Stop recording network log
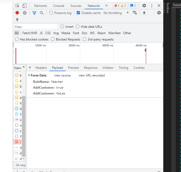 pos(17,13)
